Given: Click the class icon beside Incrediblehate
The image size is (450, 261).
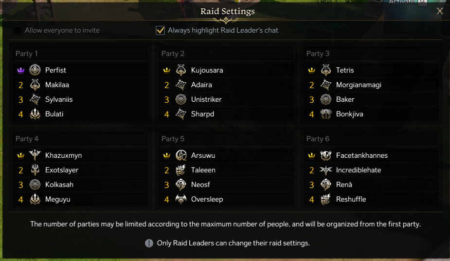Looking at the screenshot, I should (x=326, y=170).
